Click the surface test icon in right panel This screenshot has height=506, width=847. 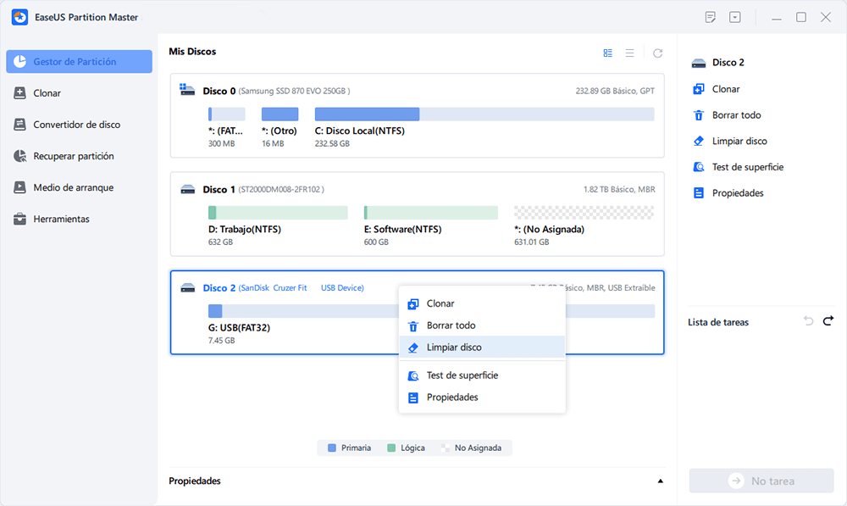point(699,167)
